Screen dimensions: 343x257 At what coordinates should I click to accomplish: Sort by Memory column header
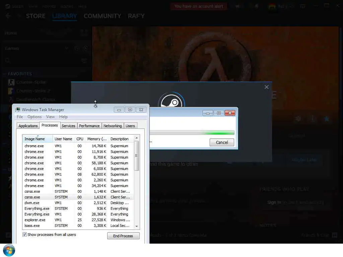97,139
